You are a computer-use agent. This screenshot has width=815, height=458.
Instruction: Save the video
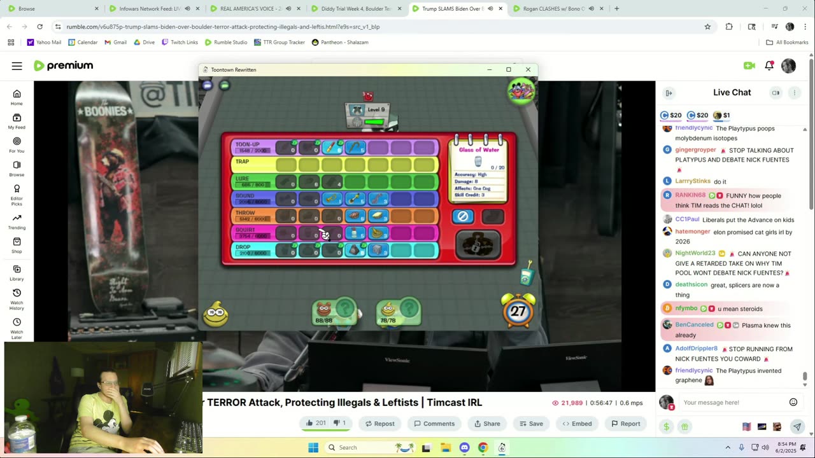pos(531,423)
